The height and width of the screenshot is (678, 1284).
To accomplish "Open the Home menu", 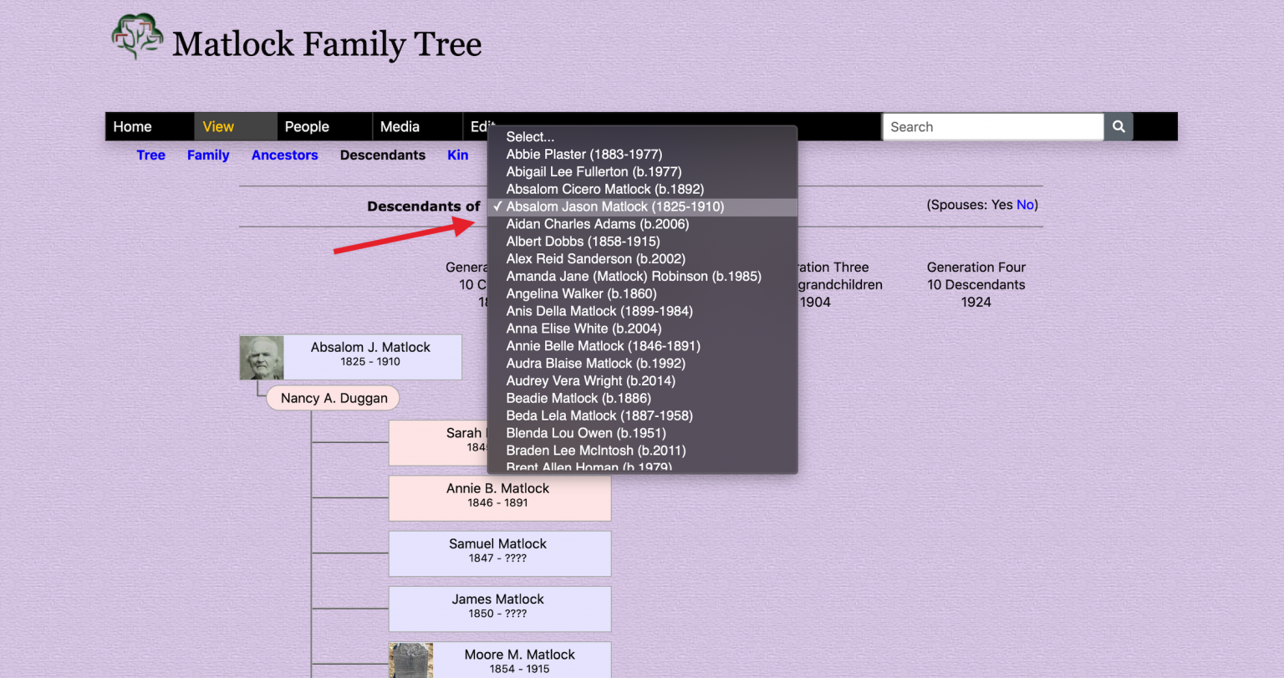I will point(132,126).
